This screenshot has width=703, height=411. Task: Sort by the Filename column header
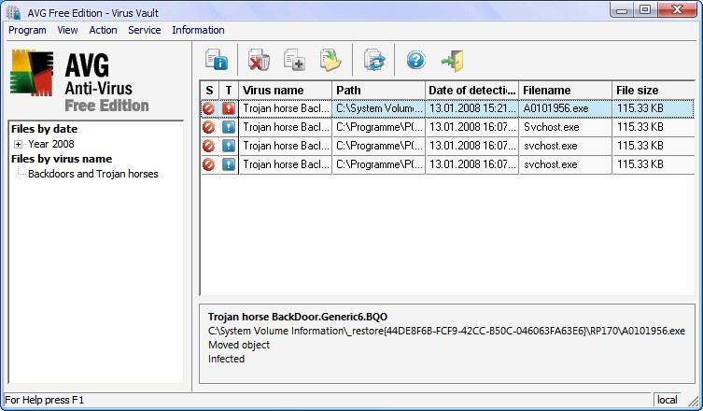pyautogui.click(x=566, y=91)
